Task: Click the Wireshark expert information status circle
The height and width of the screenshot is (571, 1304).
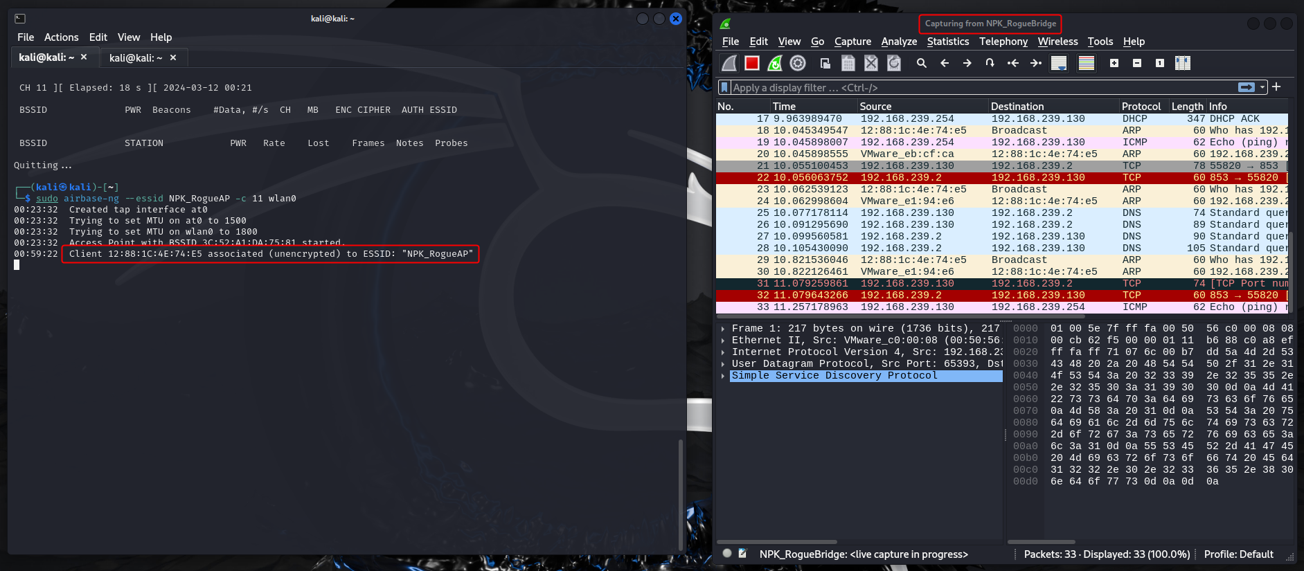Action: [x=727, y=554]
